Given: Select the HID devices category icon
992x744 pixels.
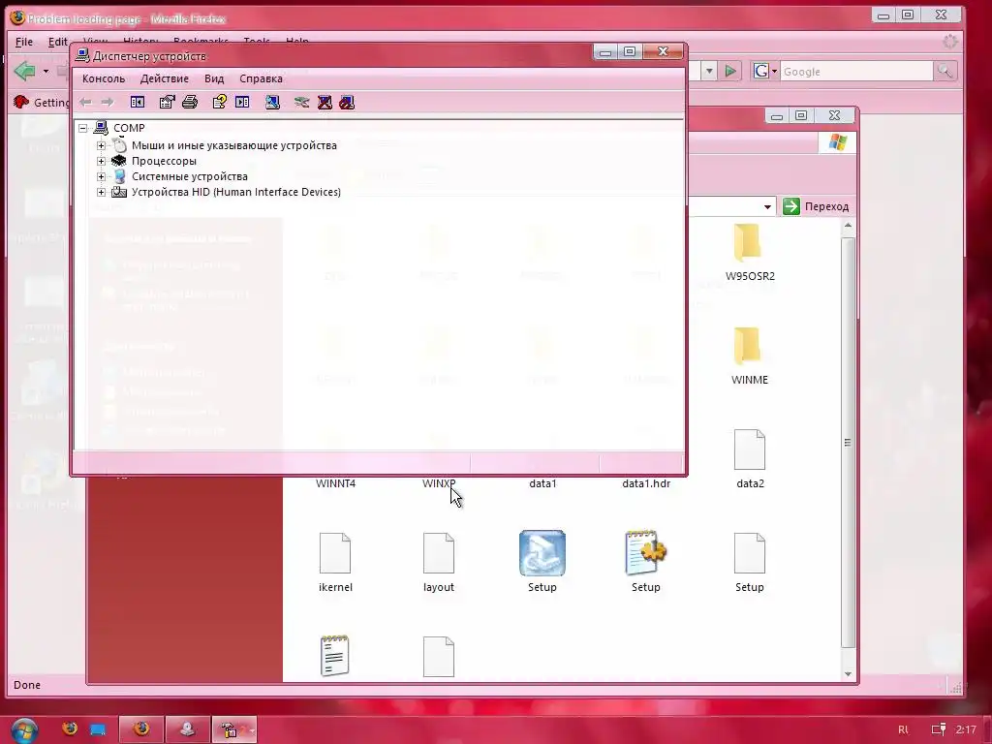Looking at the screenshot, I should pos(119,192).
